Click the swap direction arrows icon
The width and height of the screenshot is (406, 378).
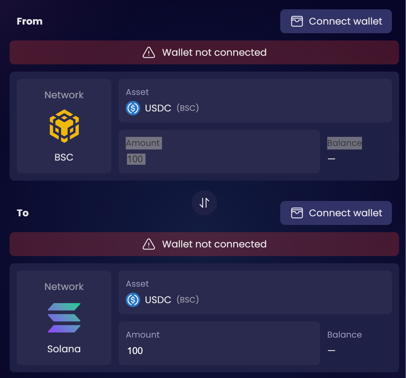point(204,203)
